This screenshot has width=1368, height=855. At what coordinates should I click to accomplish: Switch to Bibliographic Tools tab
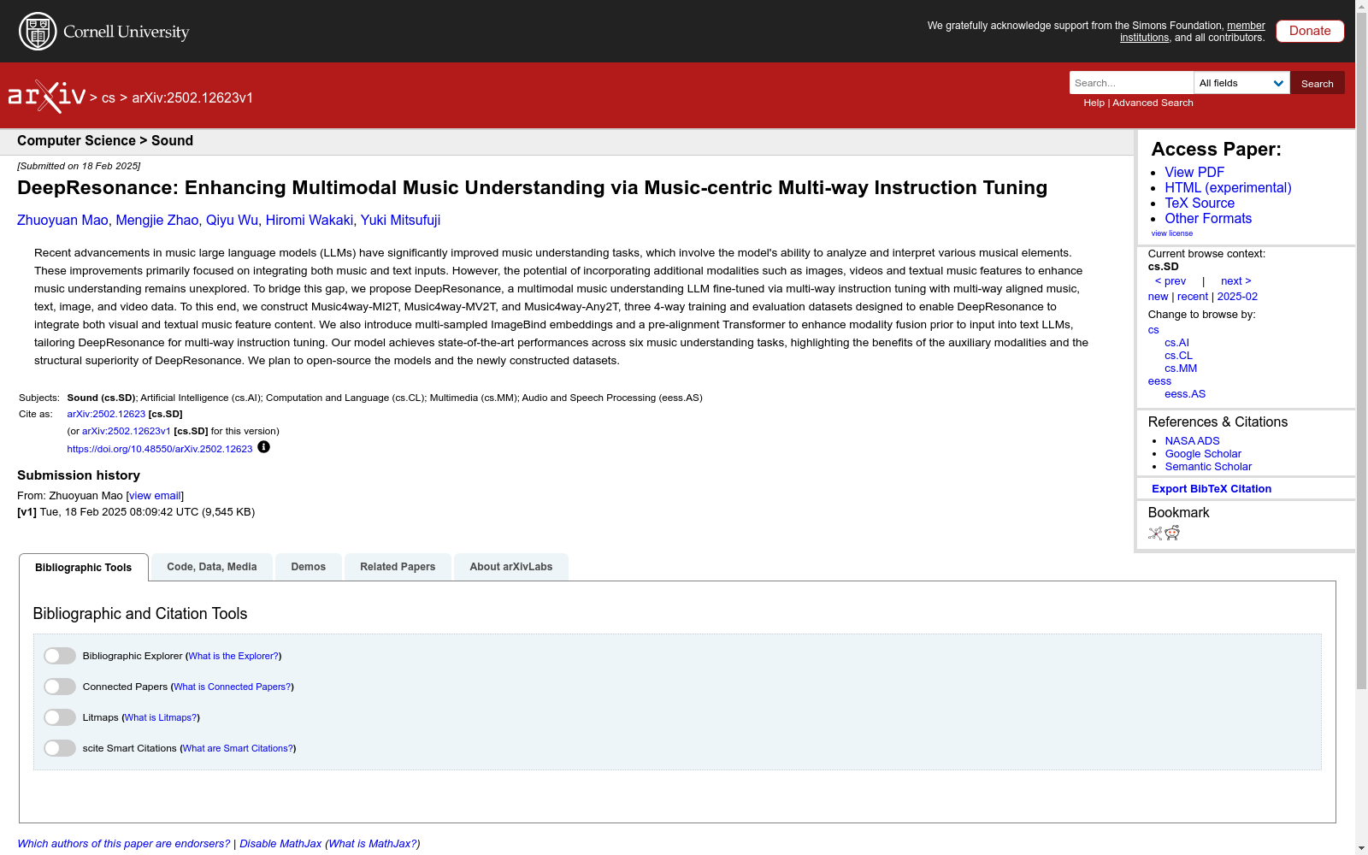click(84, 568)
